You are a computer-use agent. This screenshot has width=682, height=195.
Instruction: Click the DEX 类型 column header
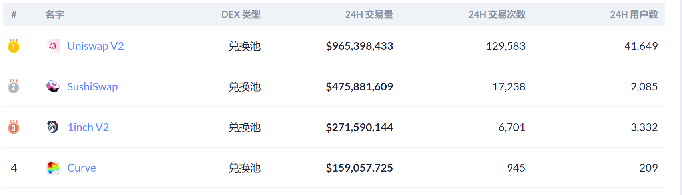pyautogui.click(x=241, y=15)
